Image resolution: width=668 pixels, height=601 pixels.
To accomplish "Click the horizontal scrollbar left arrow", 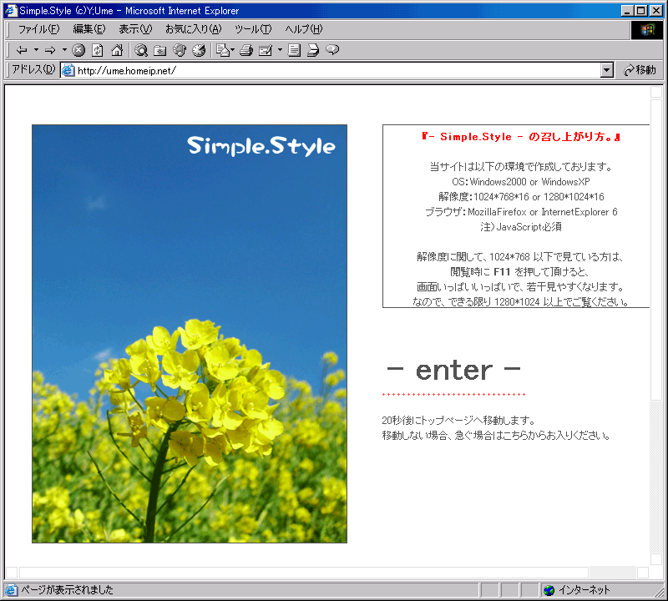I will click(x=12, y=573).
